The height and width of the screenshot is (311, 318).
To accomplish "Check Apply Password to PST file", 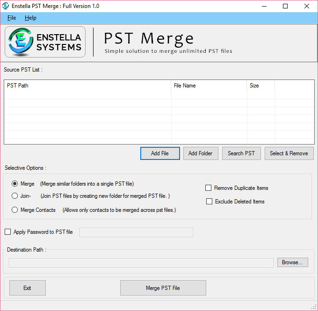I will (x=8, y=232).
